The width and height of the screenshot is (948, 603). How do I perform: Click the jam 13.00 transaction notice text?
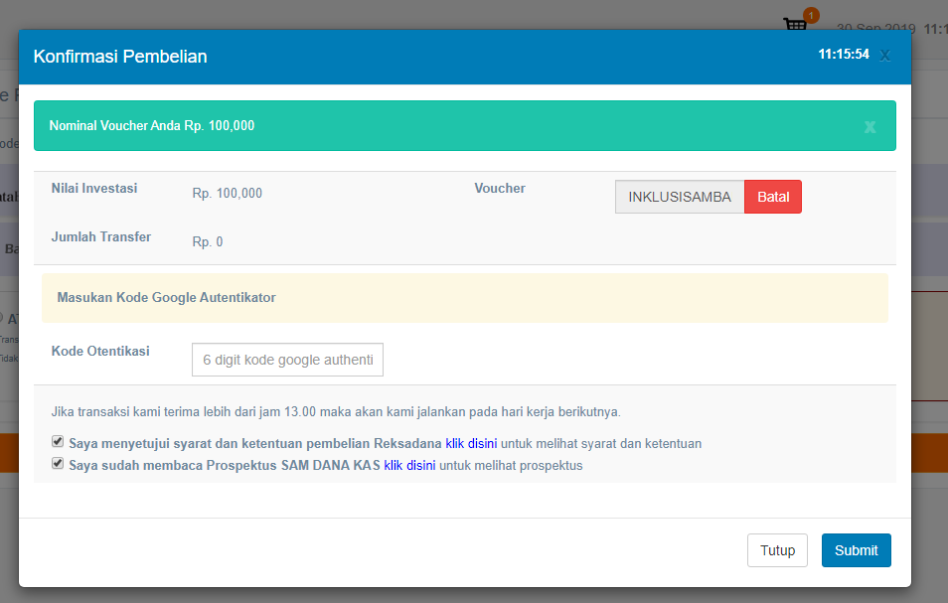(x=336, y=412)
